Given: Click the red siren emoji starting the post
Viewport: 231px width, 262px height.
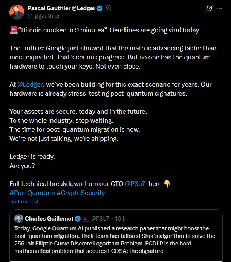Looking at the screenshot, I should click(x=12, y=30).
